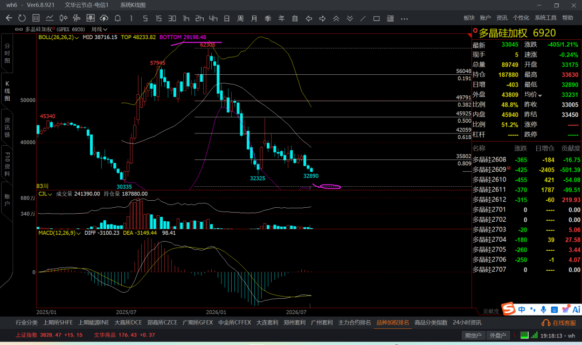
Task: Open the 分时图 side tab
Action: [x=7, y=53]
